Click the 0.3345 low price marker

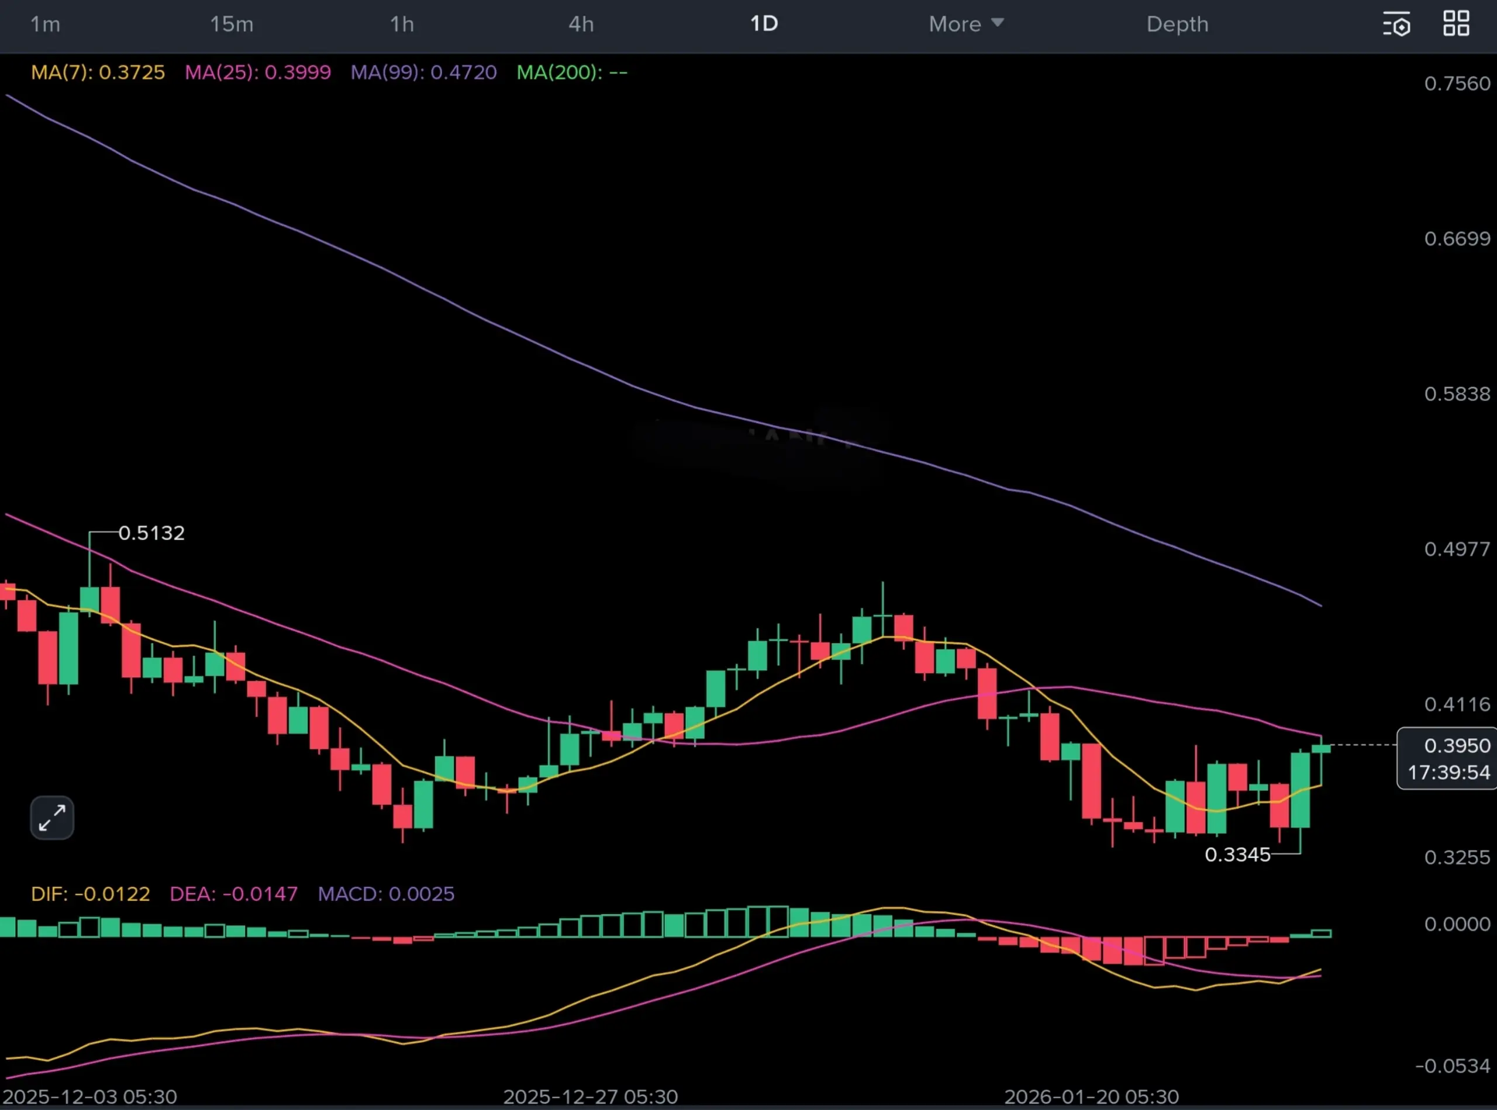point(1237,855)
